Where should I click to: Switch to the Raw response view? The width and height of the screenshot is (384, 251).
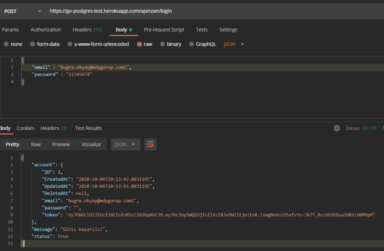[36, 144]
